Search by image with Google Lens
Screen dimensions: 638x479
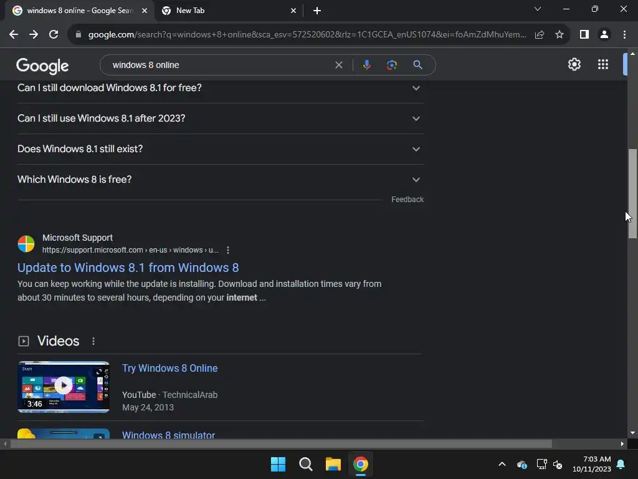coord(392,65)
